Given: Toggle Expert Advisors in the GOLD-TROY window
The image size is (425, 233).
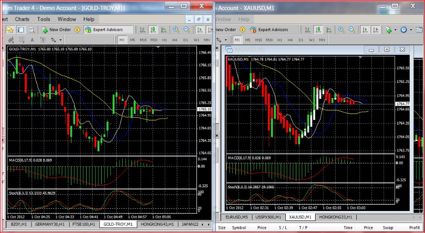Looking at the screenshot, I should point(109,30).
